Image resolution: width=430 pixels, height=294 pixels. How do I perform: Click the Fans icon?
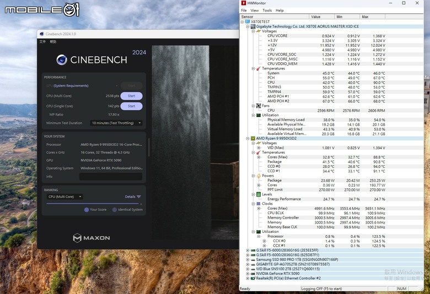(x=259, y=106)
